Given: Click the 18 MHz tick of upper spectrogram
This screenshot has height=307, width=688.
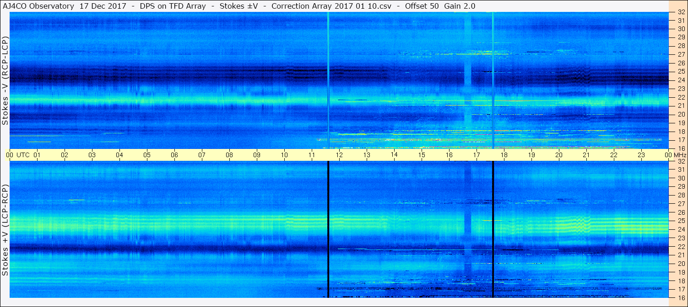Looking at the screenshot, I should pos(681,131).
